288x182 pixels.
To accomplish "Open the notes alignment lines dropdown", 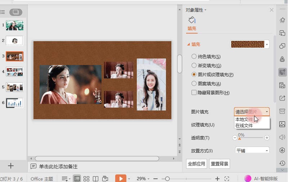I will click(66, 178).
